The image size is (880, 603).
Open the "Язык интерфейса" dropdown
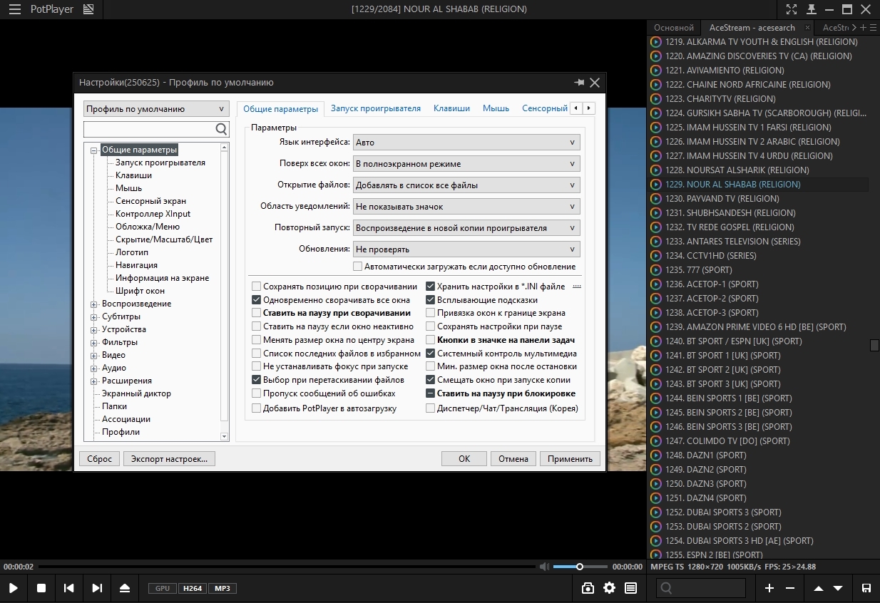click(x=466, y=143)
